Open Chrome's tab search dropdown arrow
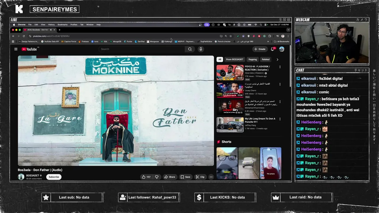Image resolution: width=379 pixels, height=213 pixels. pyautogui.click(x=288, y=30)
